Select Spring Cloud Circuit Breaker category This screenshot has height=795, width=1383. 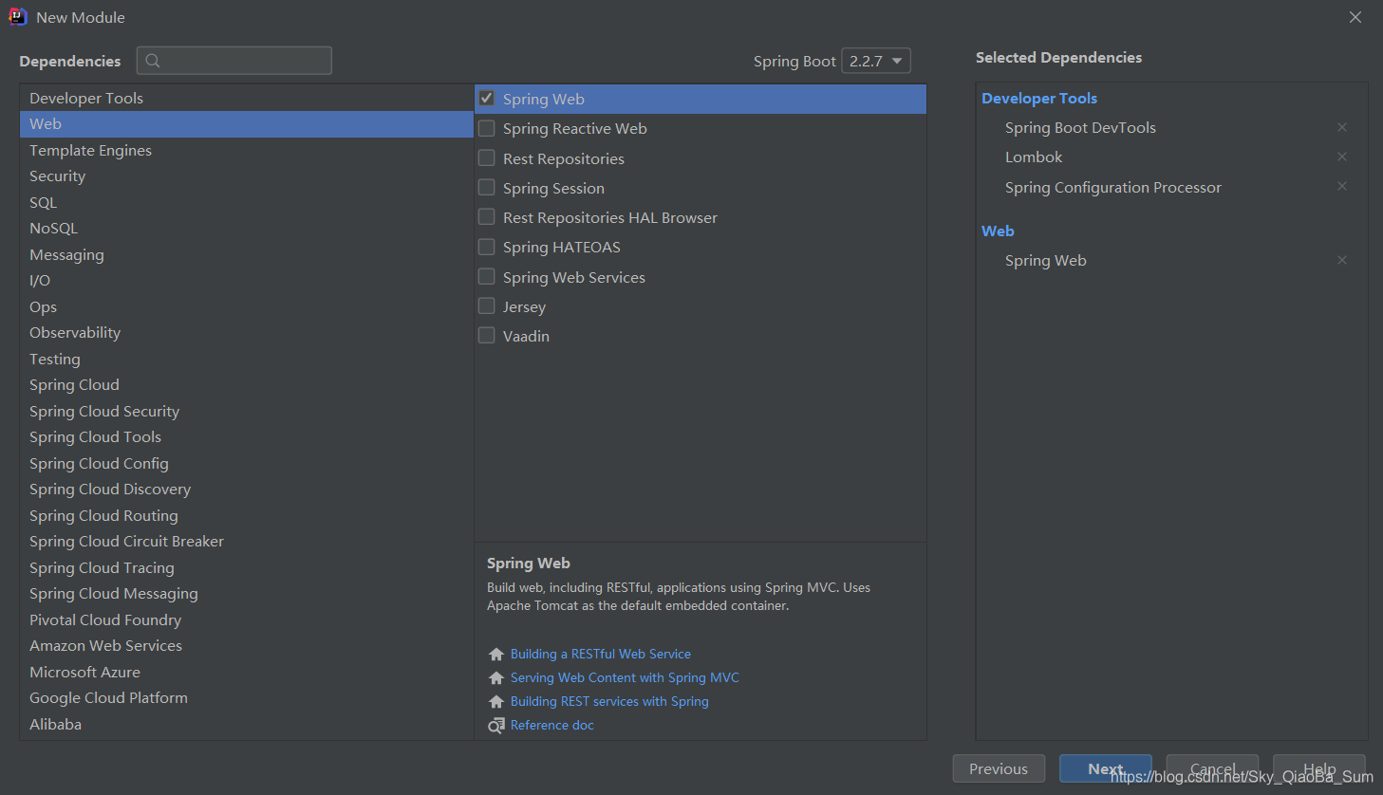[x=246, y=542]
